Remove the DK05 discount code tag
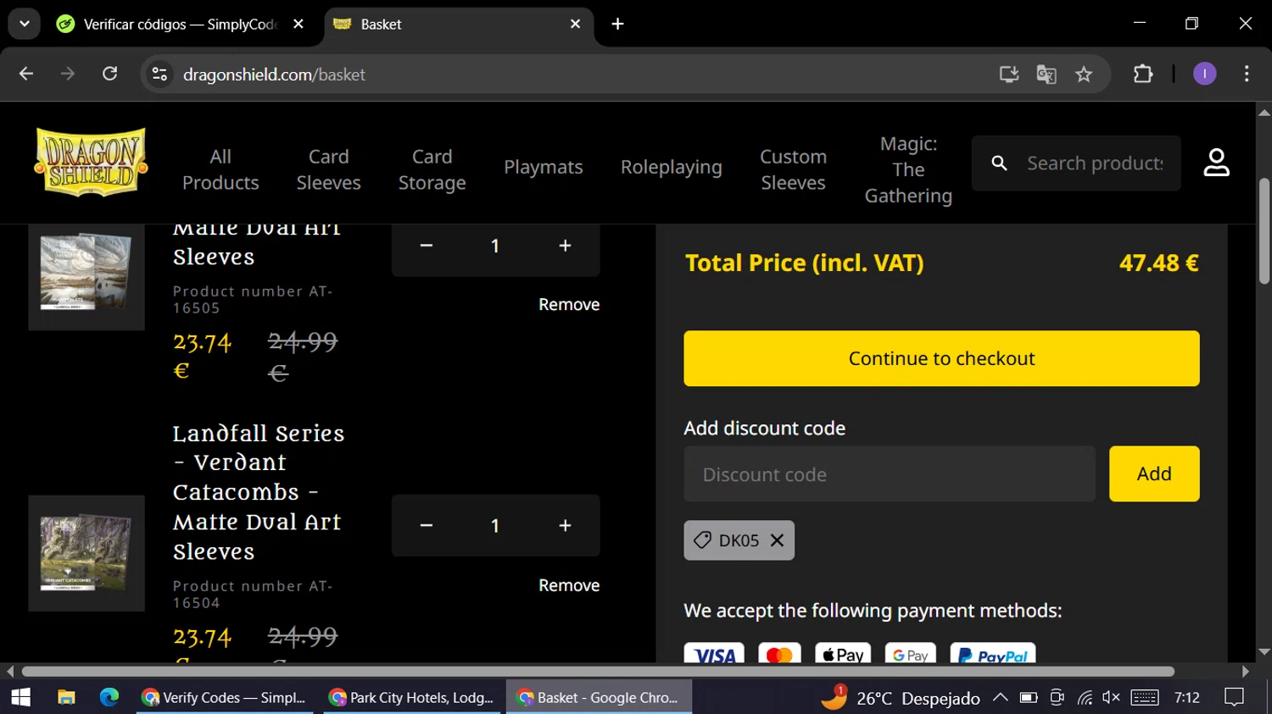This screenshot has height=714, width=1272. click(777, 540)
